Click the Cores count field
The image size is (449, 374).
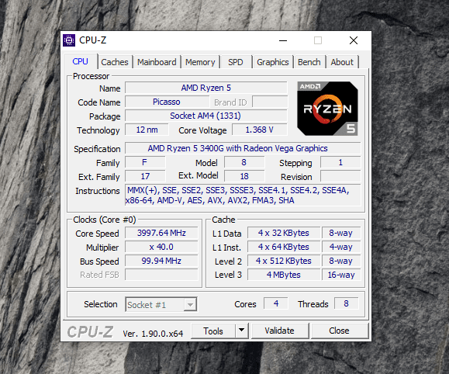tap(276, 304)
